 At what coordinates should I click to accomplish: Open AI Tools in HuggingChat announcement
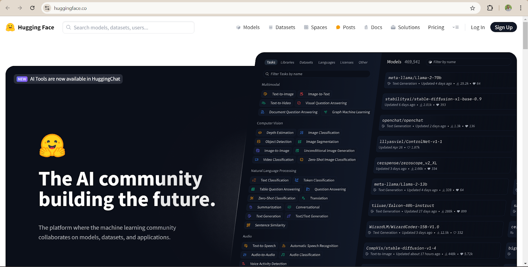click(x=68, y=79)
